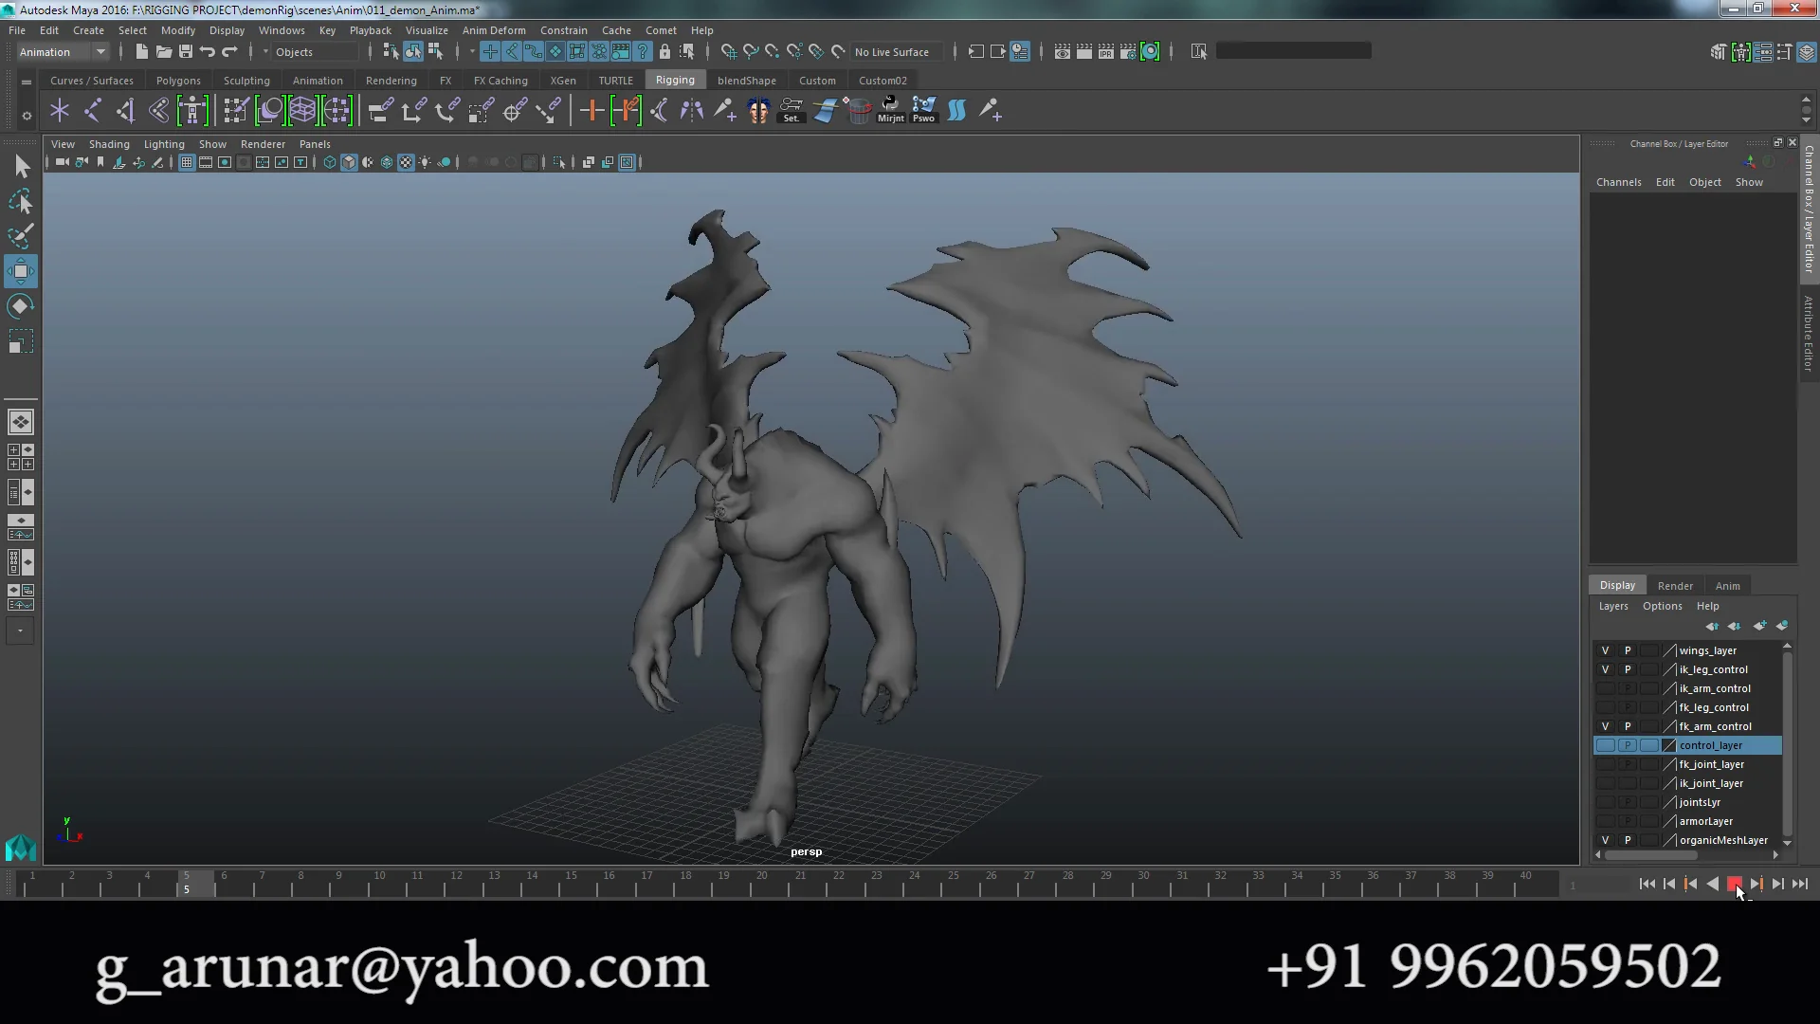The image size is (1820, 1024).
Task: Select the jointsLyr layer row
Action: (x=1687, y=802)
